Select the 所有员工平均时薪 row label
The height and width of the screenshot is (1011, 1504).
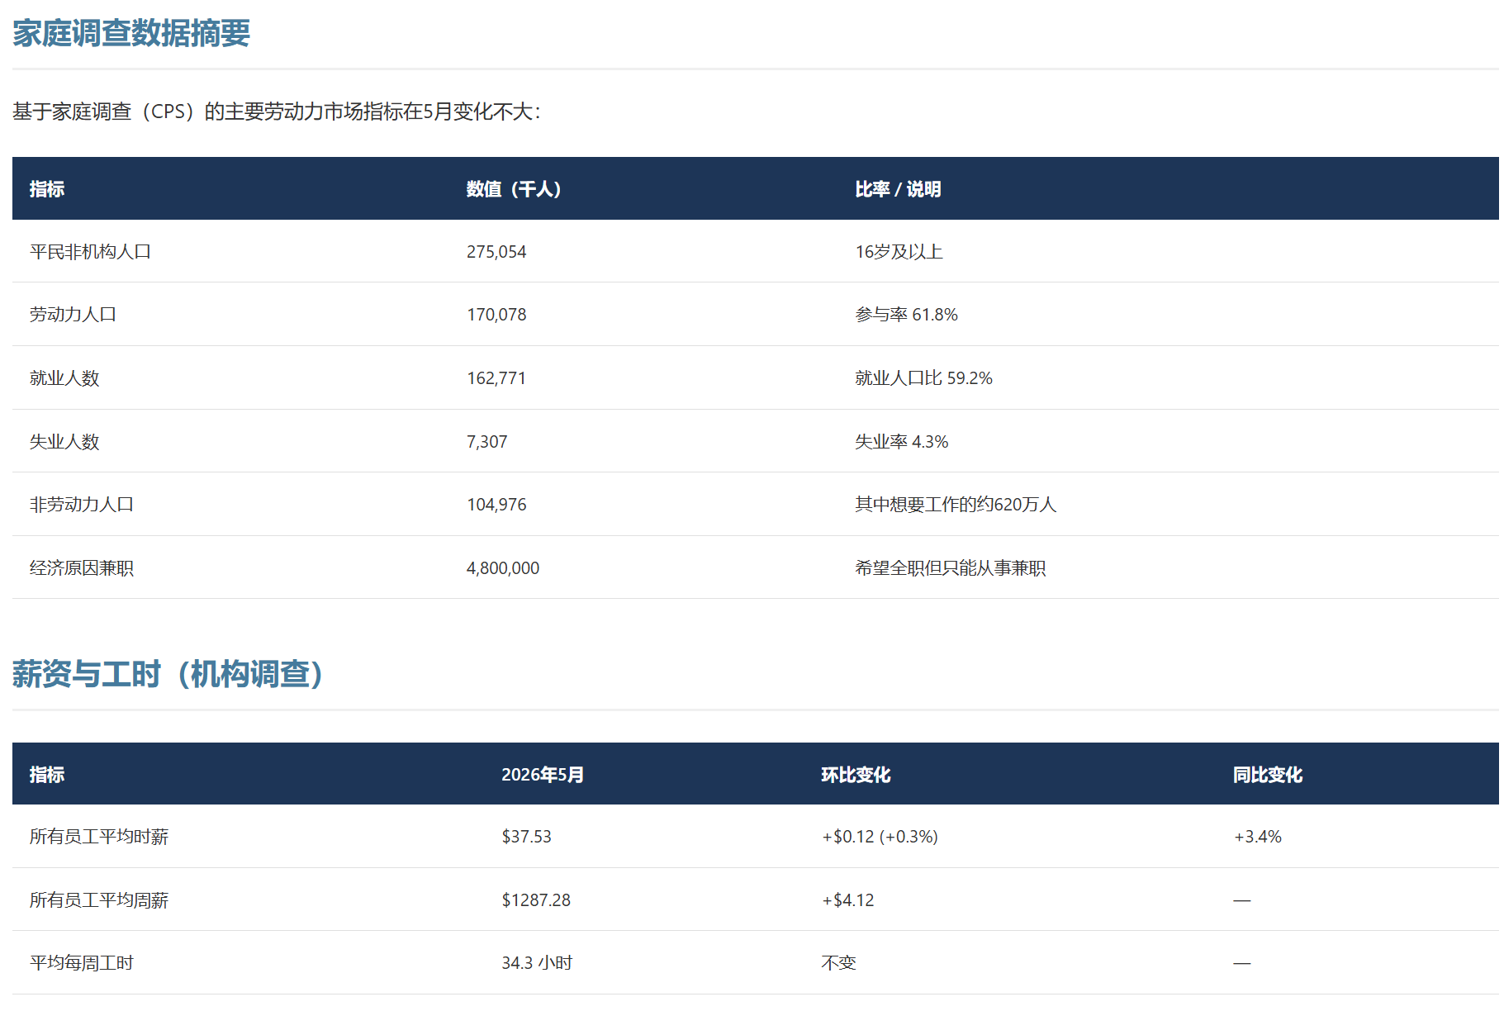tap(99, 837)
